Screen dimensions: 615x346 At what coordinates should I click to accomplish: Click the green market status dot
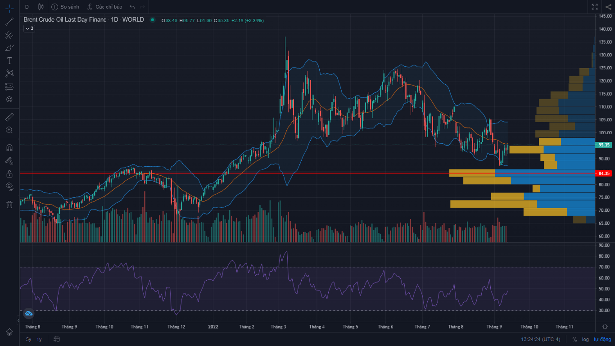point(153,20)
